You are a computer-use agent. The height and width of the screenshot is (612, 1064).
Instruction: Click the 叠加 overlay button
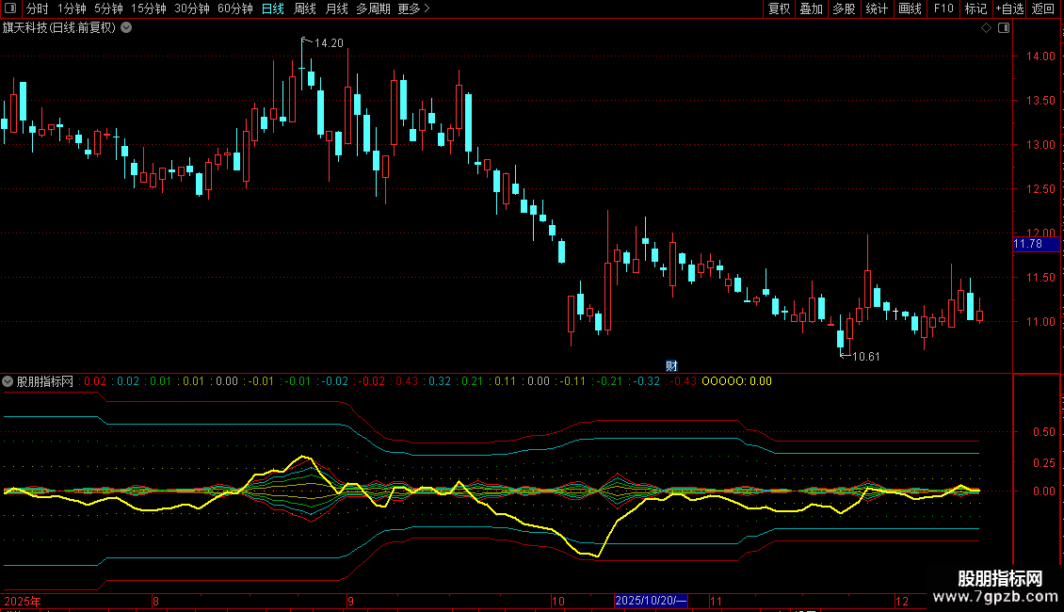pyautogui.click(x=811, y=8)
